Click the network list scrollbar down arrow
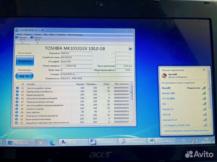Viewport: 217px width, 162px height. pos(210,125)
